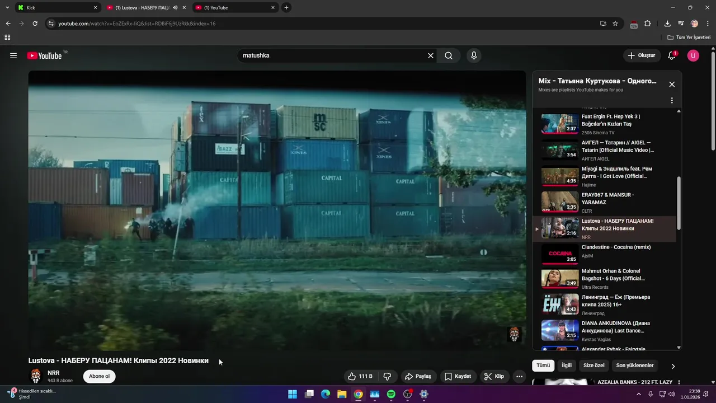Viewport: 716px width, 403px height.
Task: Select the Tümü filter chip
Action: [x=543, y=365]
